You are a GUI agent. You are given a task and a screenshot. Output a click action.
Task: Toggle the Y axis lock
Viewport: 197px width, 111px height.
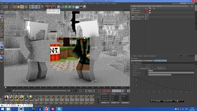34,7
